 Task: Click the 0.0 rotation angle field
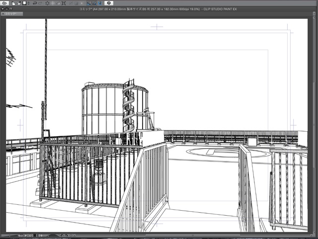40,236
